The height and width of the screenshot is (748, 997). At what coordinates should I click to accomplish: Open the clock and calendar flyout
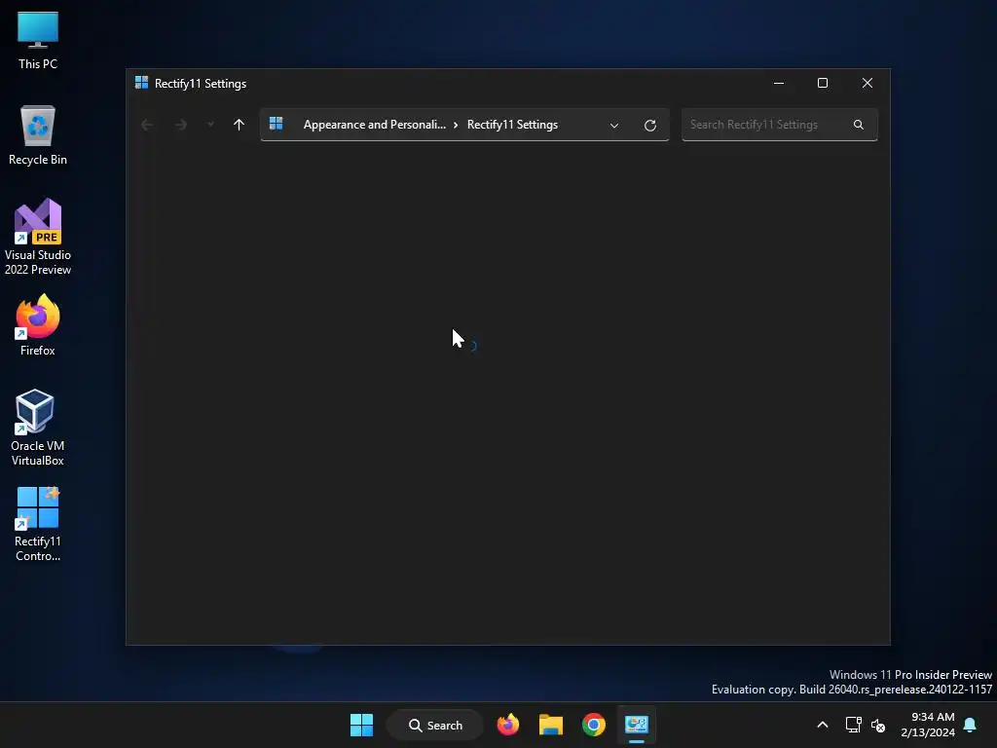(928, 725)
